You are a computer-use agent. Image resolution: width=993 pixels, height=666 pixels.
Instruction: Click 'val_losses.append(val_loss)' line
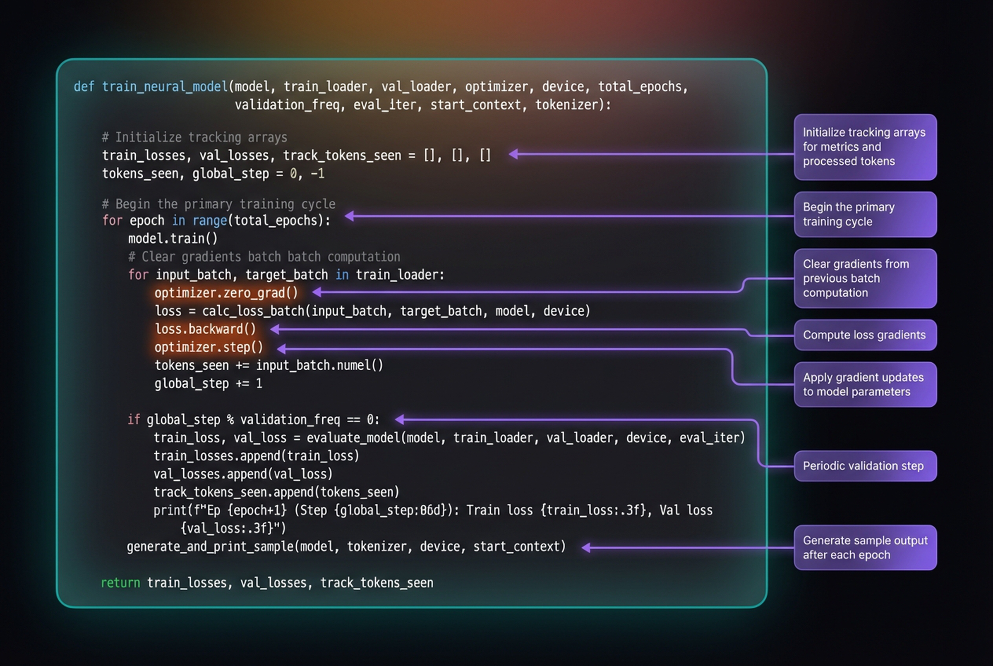tap(243, 474)
